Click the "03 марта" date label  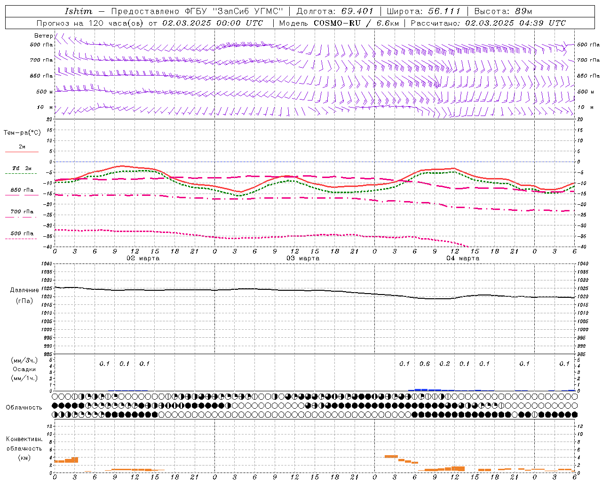click(303, 258)
